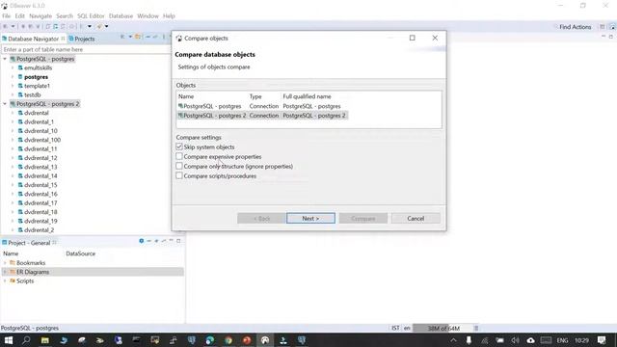The image size is (617, 347).
Task: Expand the dvdrental_100 database node
Action: pos(13,140)
